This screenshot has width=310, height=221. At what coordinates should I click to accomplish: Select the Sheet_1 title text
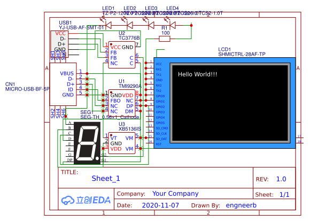(x=106, y=179)
